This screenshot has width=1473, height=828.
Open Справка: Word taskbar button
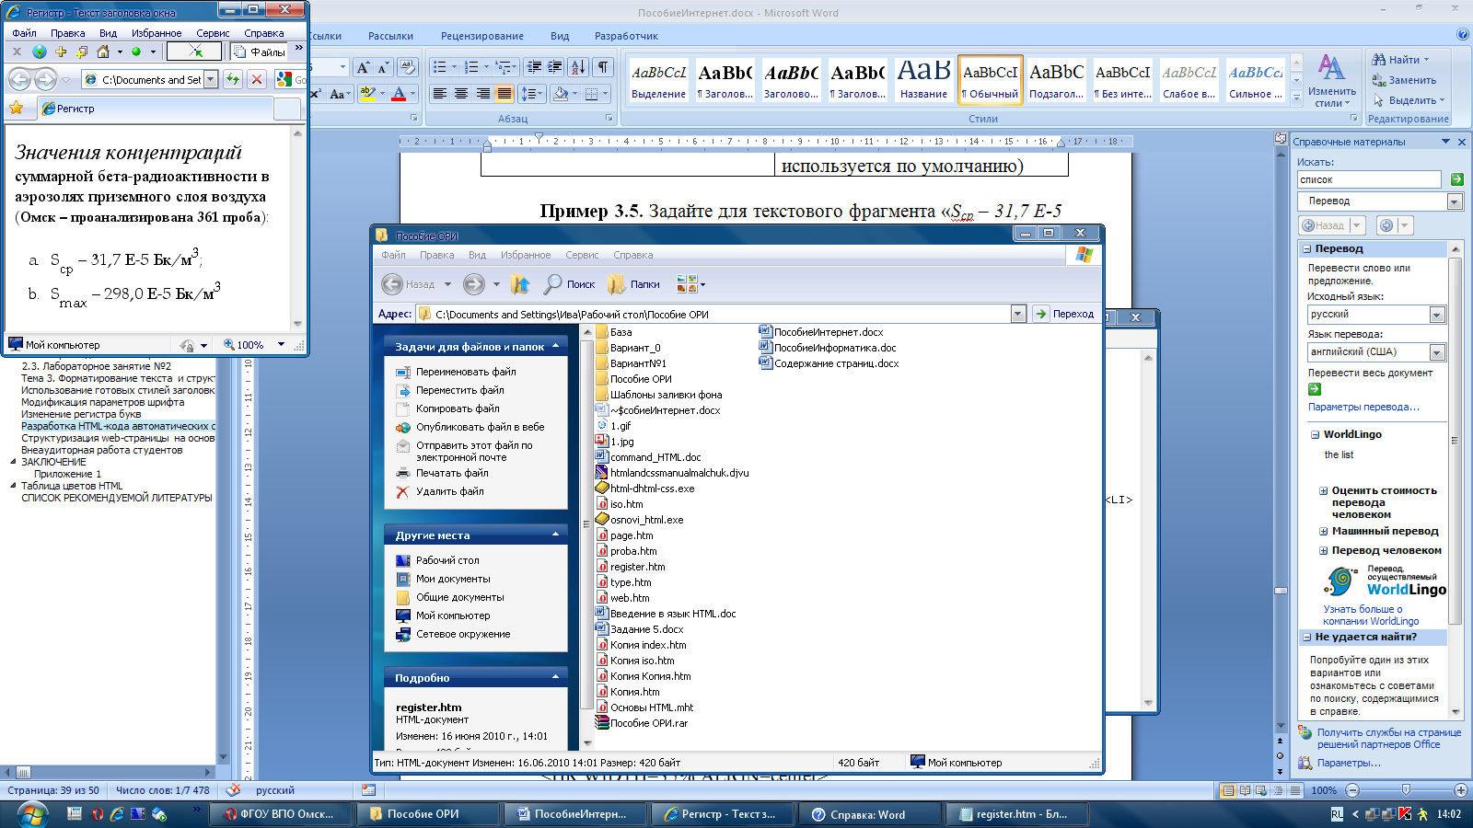[x=867, y=814]
